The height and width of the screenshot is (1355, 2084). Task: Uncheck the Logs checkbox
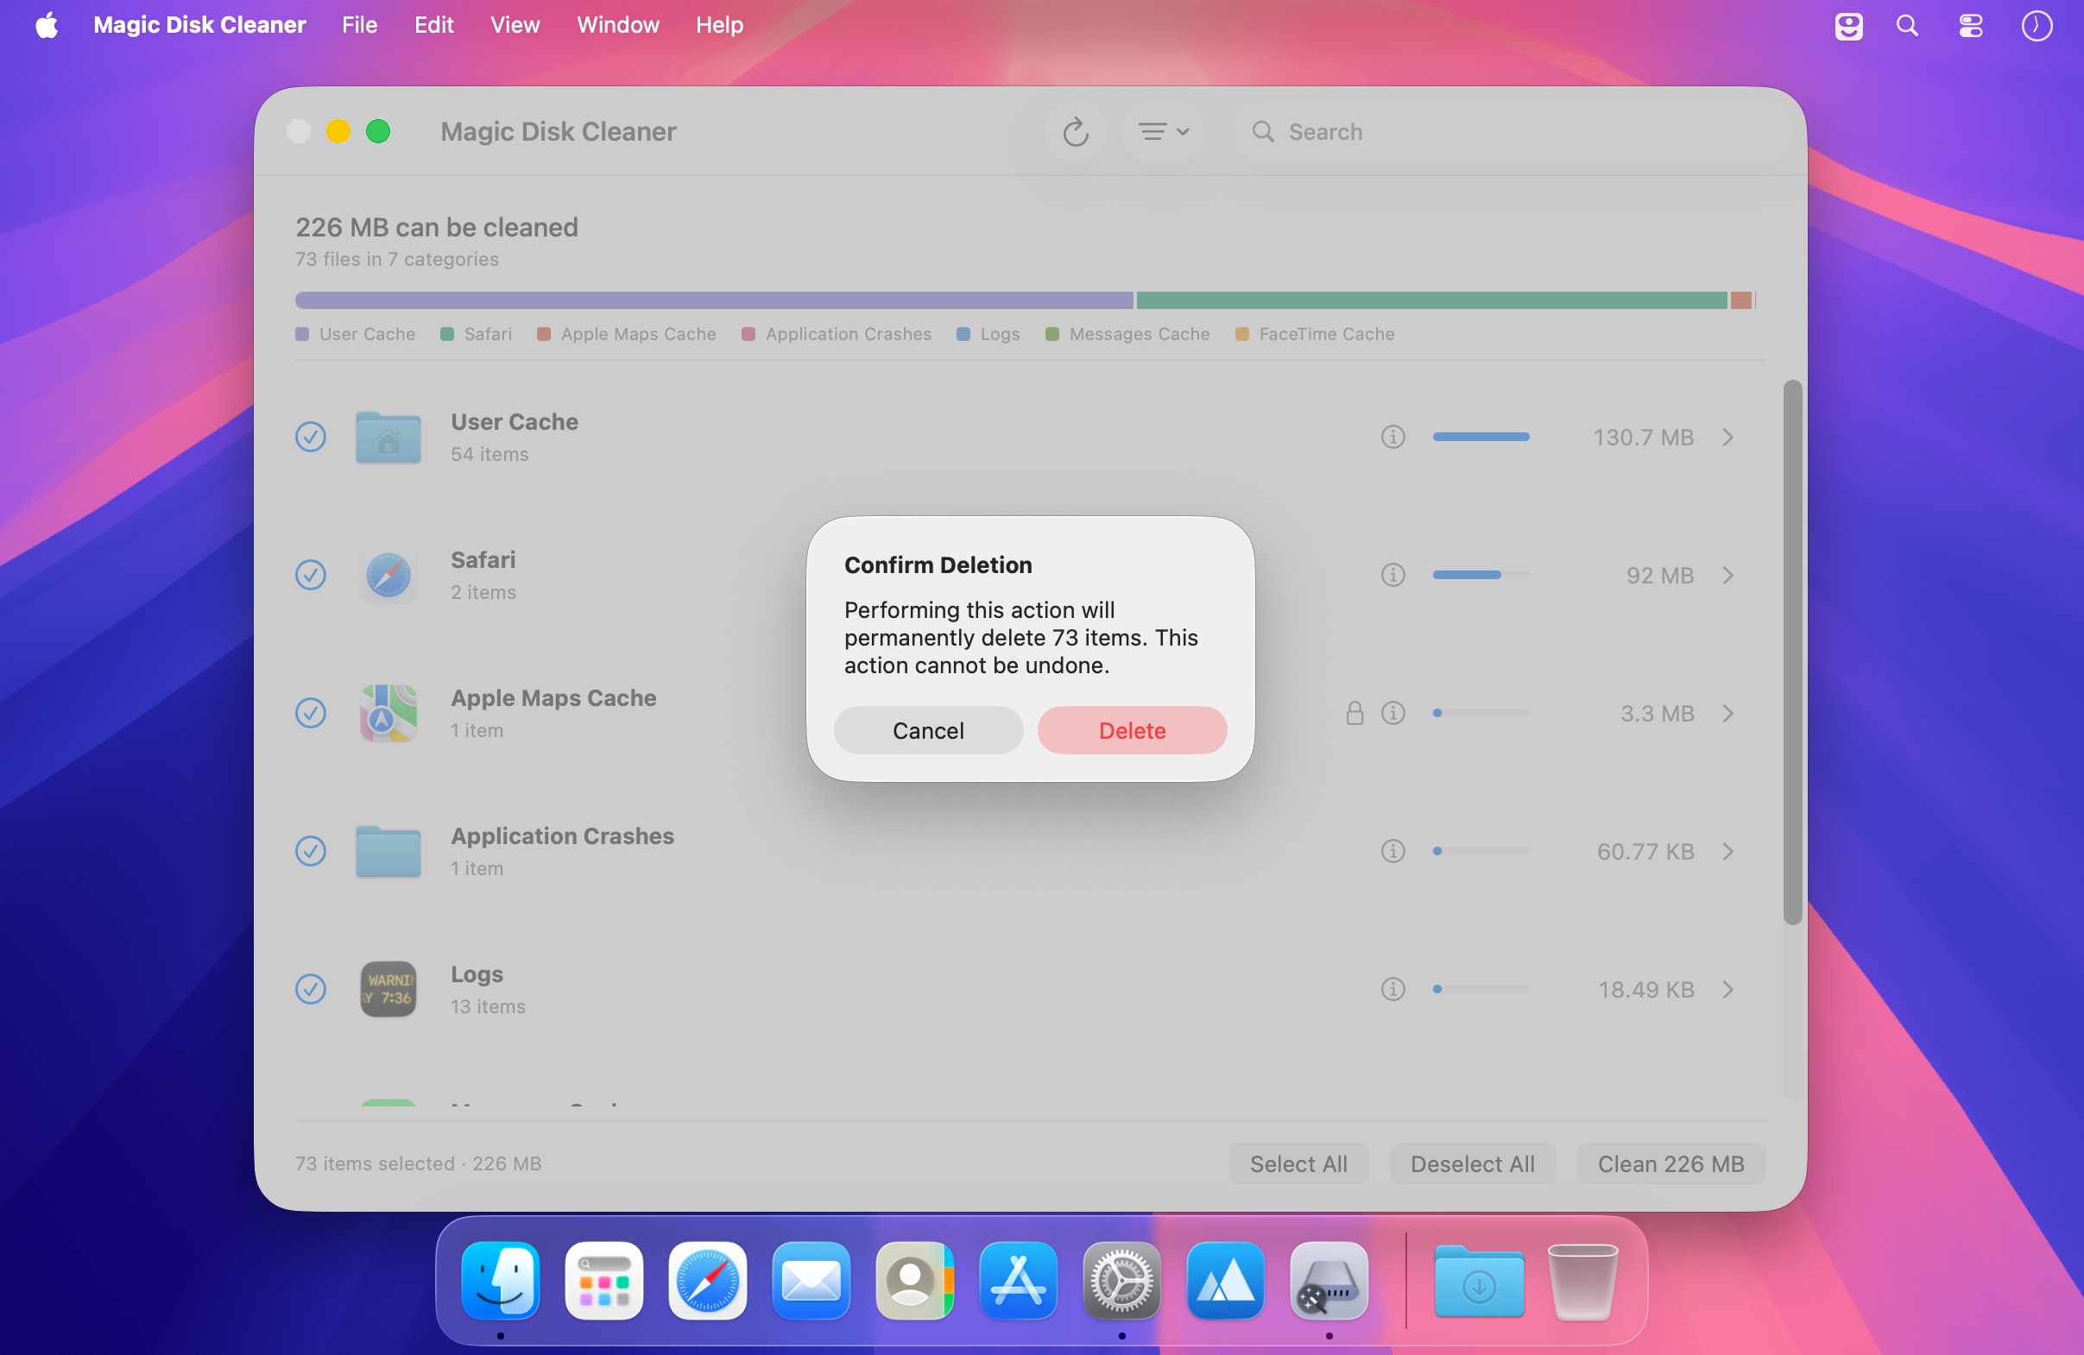310,989
